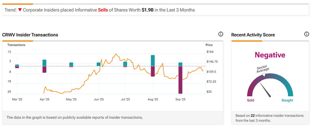The width and height of the screenshot is (312, 128).
Task: Select the Apr '25 purple sell bar
Action: [x=44, y=69]
